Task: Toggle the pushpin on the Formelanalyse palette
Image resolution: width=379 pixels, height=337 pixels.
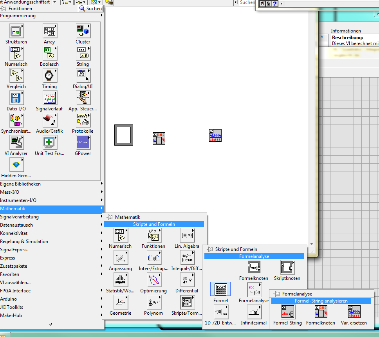Action: coord(276,294)
